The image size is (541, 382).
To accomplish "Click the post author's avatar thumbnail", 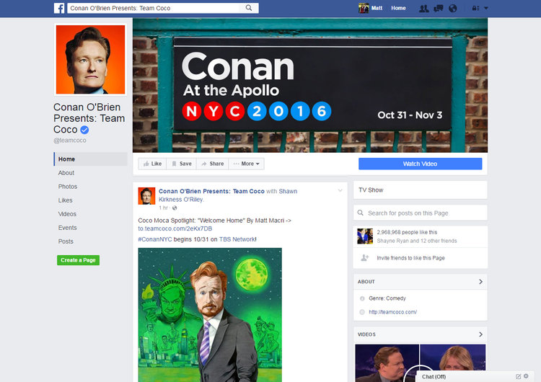I will [x=146, y=196].
